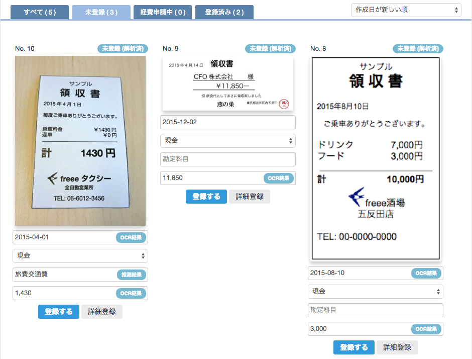The image size is (472, 359).
Task: Edit the 2015-04-01 date field
Action: [x=80, y=237]
